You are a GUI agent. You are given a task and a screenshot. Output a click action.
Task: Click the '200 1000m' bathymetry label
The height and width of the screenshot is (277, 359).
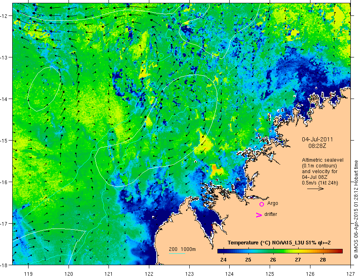pyautogui.click(x=182, y=249)
